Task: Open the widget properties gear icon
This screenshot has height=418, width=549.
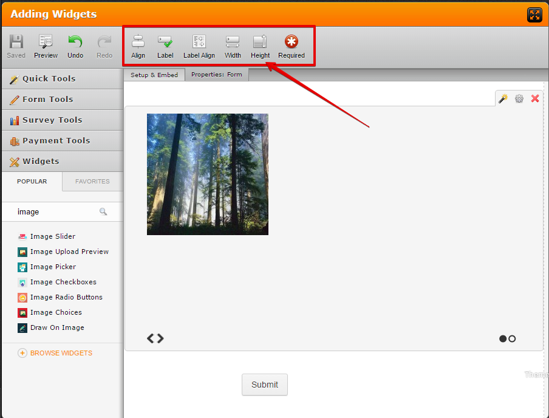Action: point(519,98)
